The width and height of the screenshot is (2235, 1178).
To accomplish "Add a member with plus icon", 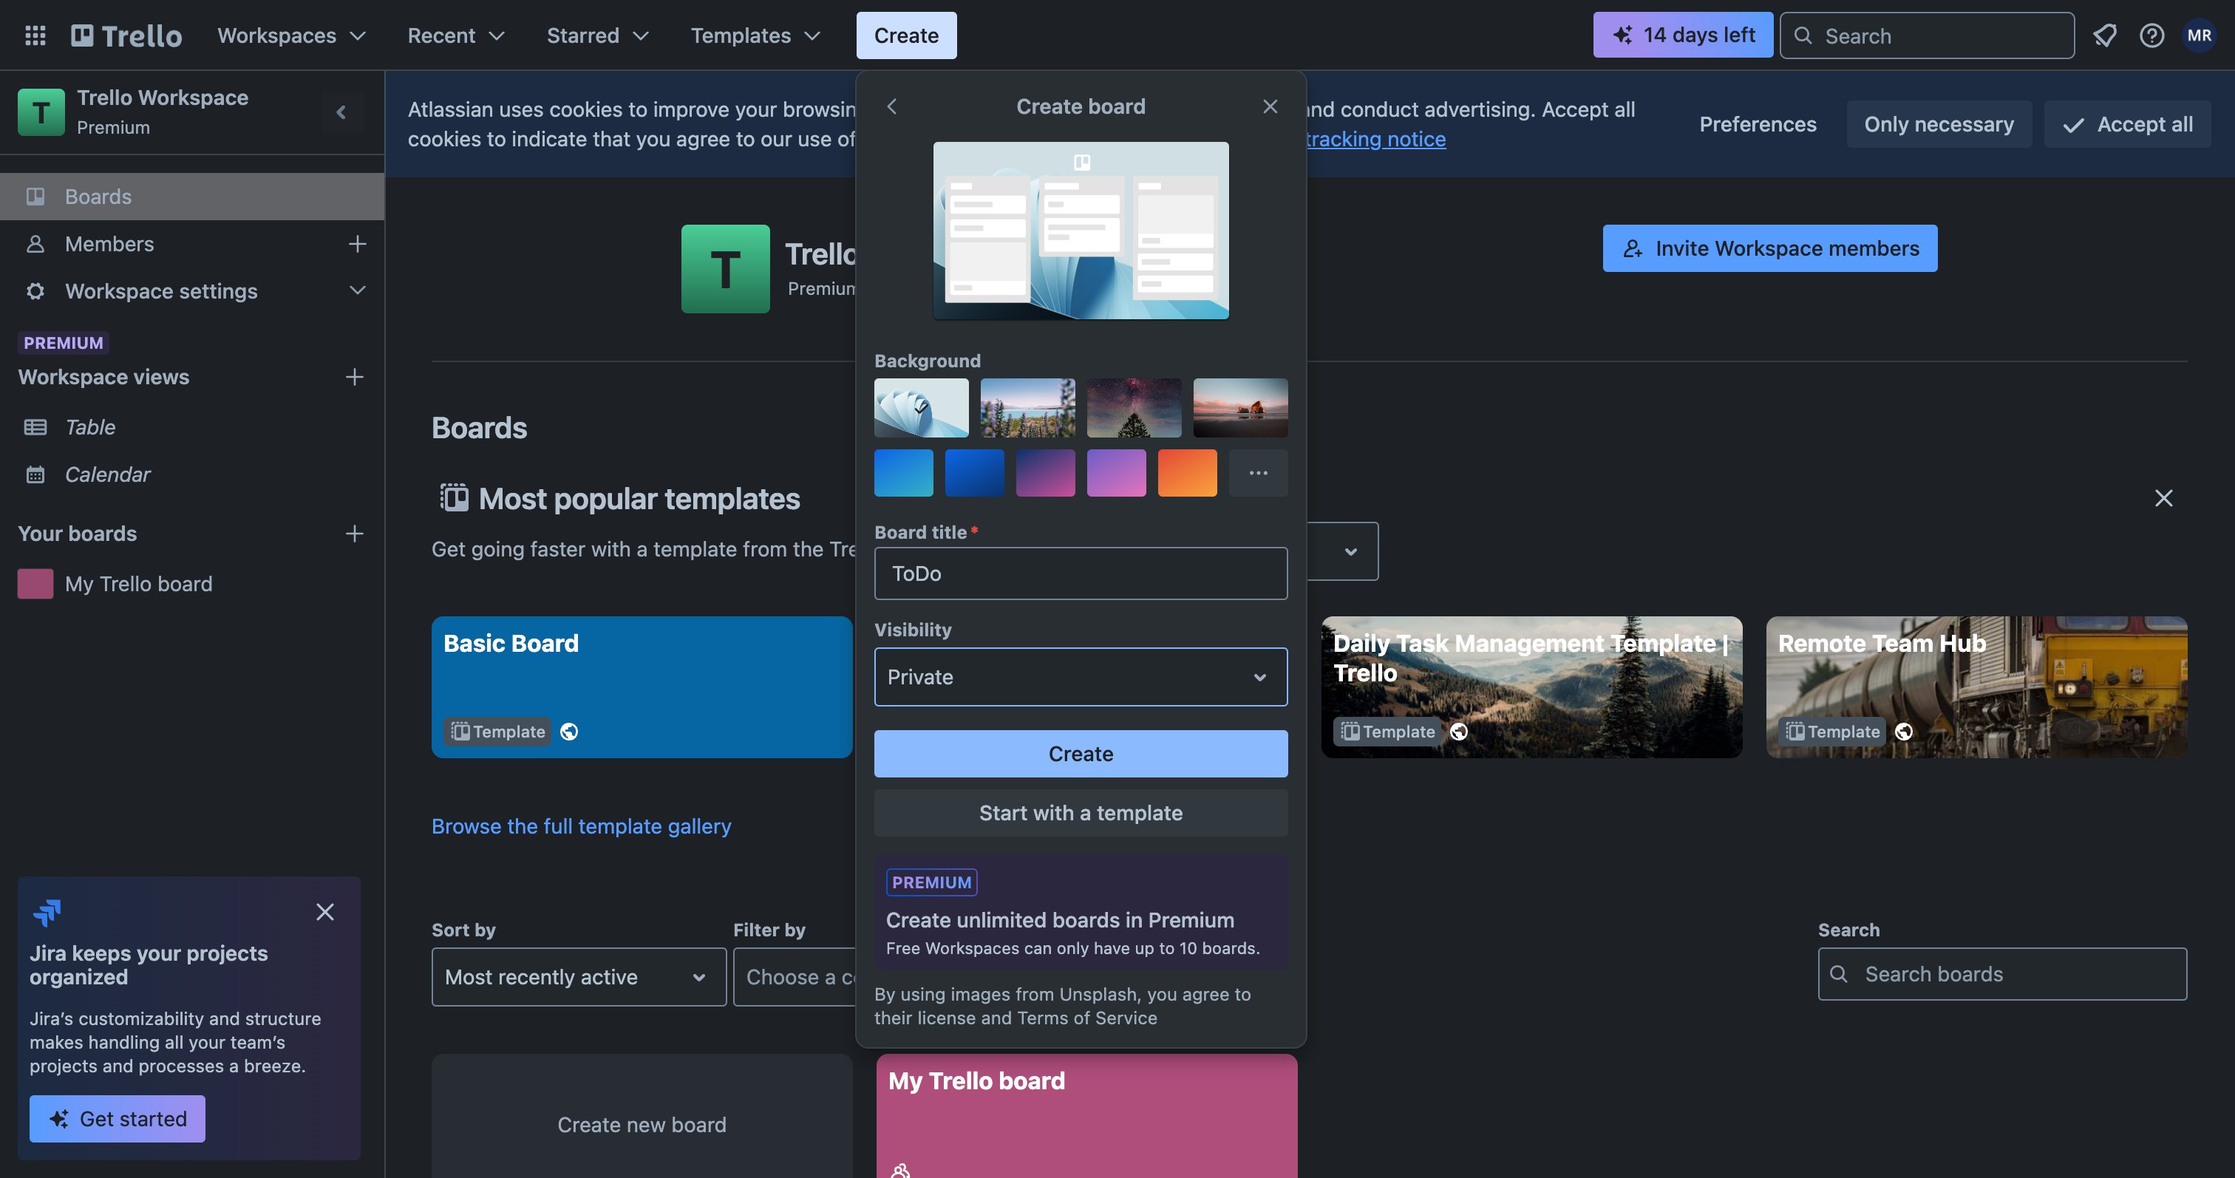I will [356, 244].
